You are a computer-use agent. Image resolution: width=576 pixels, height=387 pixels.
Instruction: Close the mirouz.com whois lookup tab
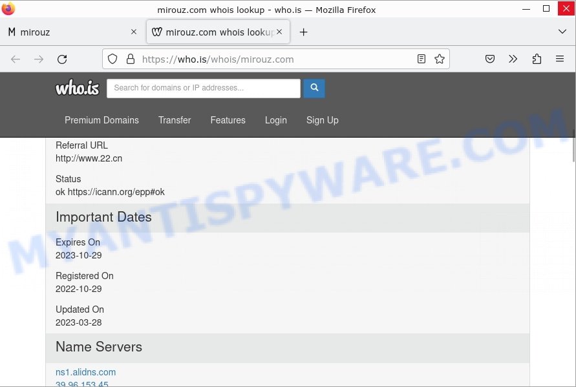click(279, 32)
